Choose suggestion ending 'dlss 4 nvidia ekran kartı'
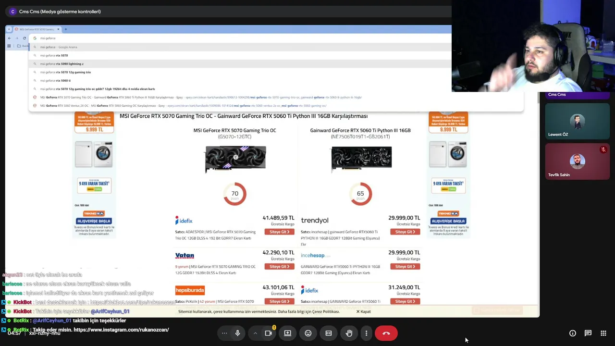Image resolution: width=615 pixels, height=346 pixels. (x=276, y=89)
